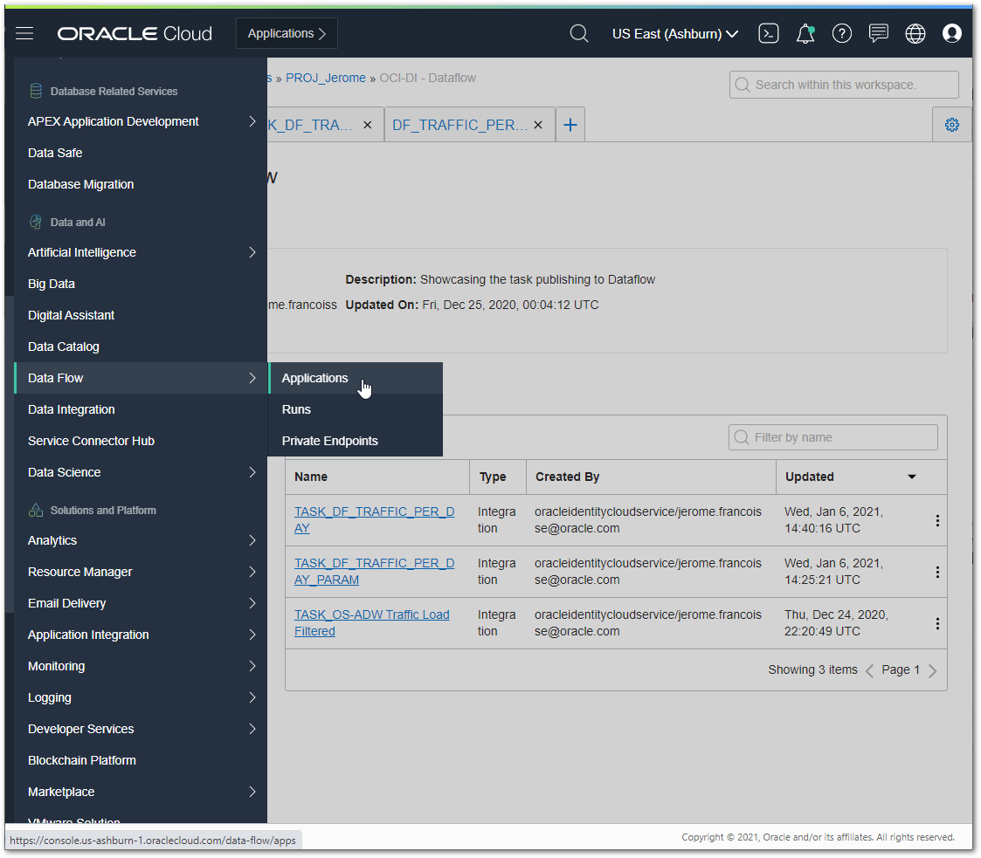Open the notifications bell
Screen dimensions: 981x858
[805, 33]
